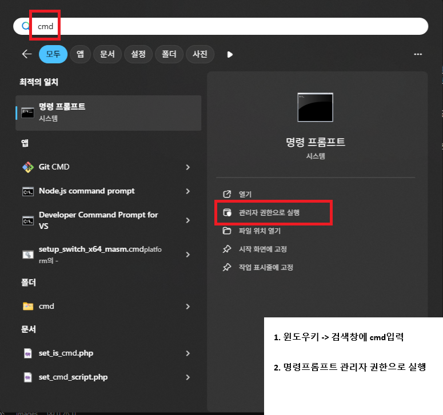Click the large Command Prompt preview thumbnail
The height and width of the screenshot is (415, 443).
point(316,107)
